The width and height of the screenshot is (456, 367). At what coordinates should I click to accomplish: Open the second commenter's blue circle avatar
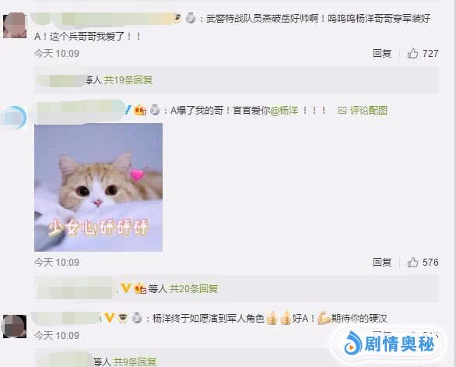click(15, 118)
